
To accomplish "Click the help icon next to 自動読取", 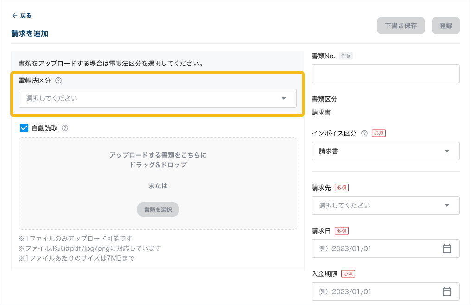I will tap(65, 128).
